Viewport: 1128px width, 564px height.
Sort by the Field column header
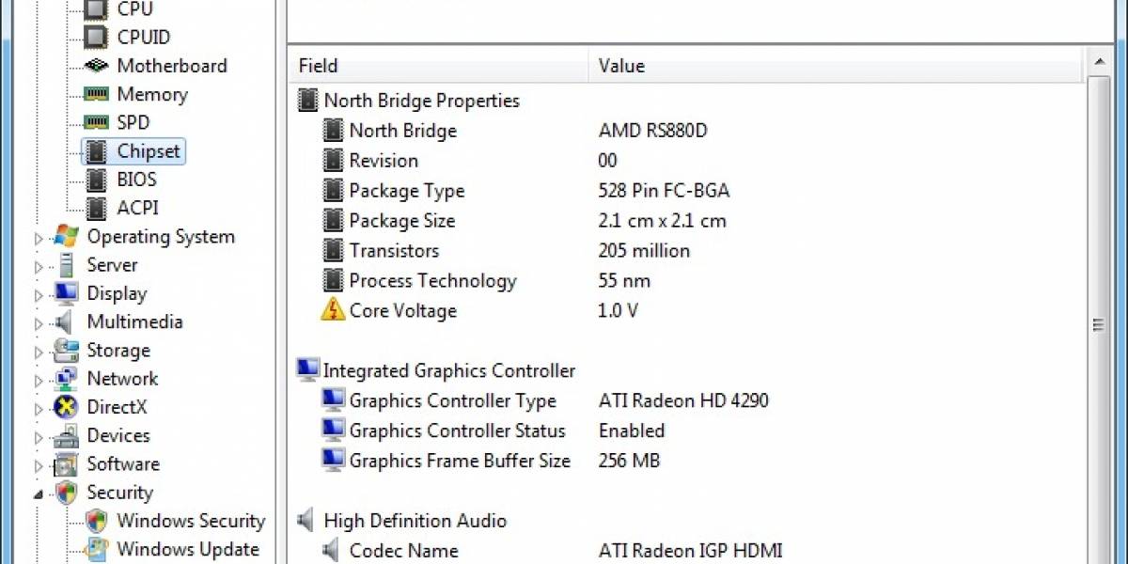click(x=439, y=66)
